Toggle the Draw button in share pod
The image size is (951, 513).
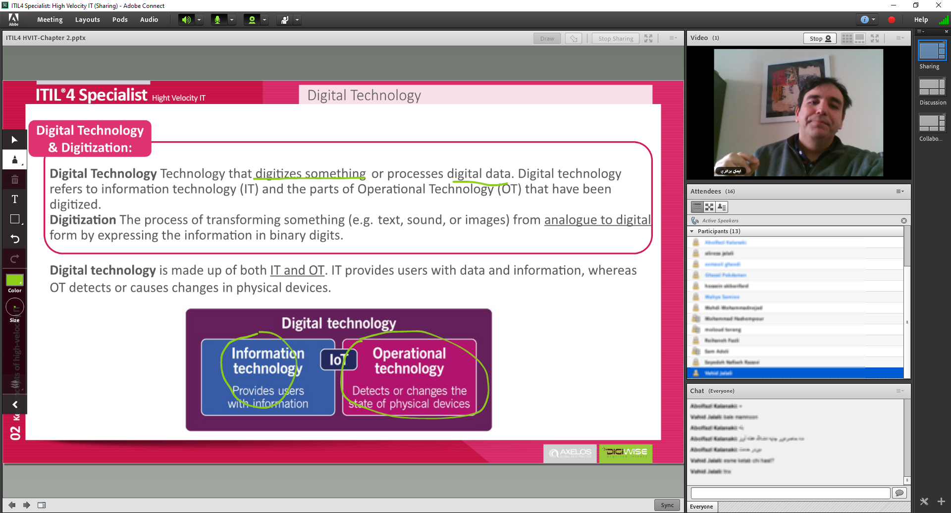[x=547, y=39]
